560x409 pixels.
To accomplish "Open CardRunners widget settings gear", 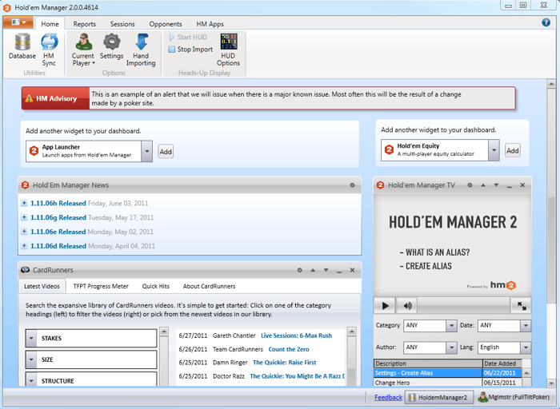I will [x=300, y=270].
